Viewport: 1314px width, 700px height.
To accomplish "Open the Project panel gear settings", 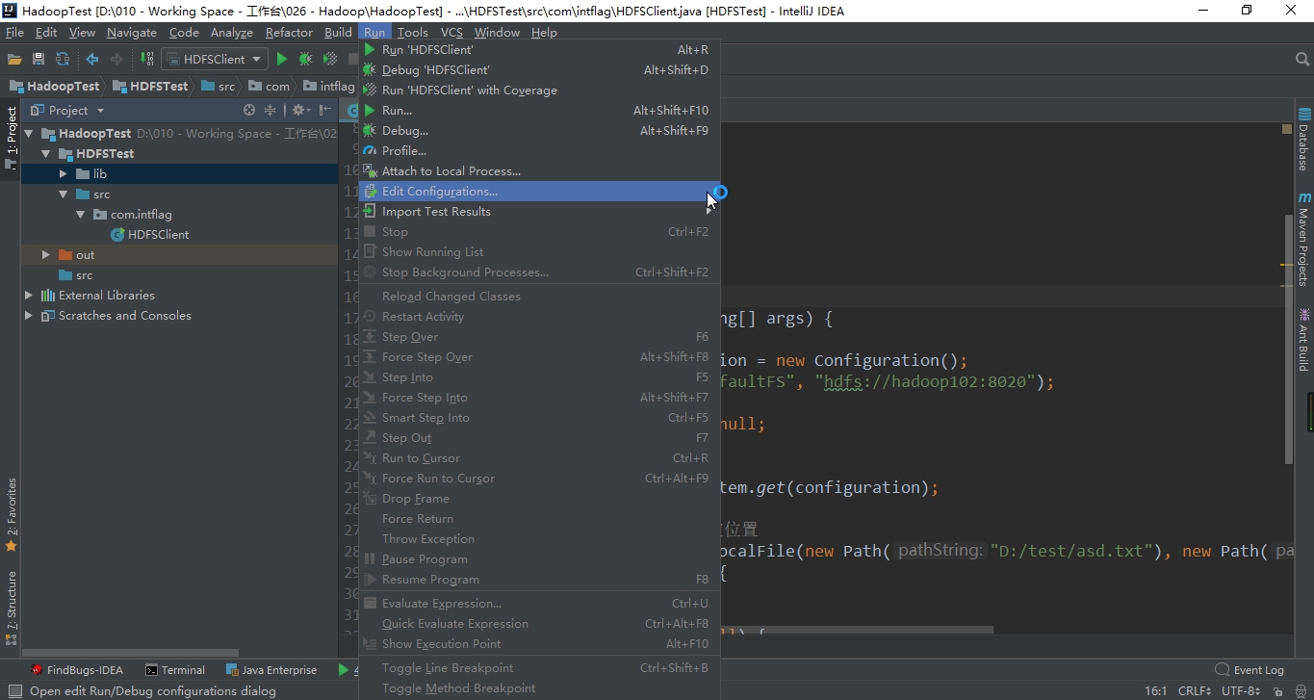I will pos(300,110).
